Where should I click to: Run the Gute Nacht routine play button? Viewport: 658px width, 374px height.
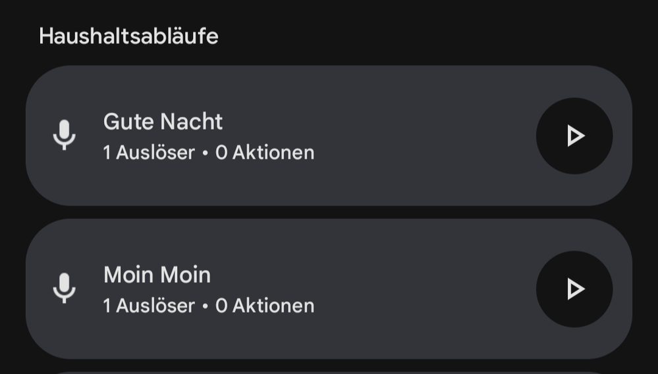click(574, 136)
